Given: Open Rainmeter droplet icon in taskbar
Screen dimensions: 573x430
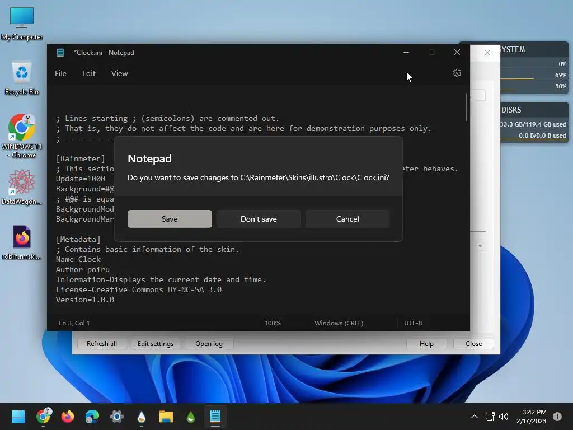Looking at the screenshot, I should point(142,417).
